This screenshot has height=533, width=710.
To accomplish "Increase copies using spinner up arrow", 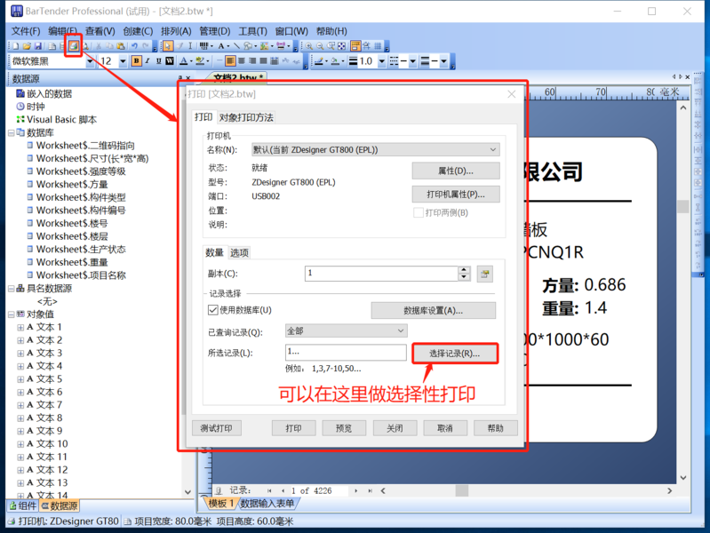I will coord(464,270).
